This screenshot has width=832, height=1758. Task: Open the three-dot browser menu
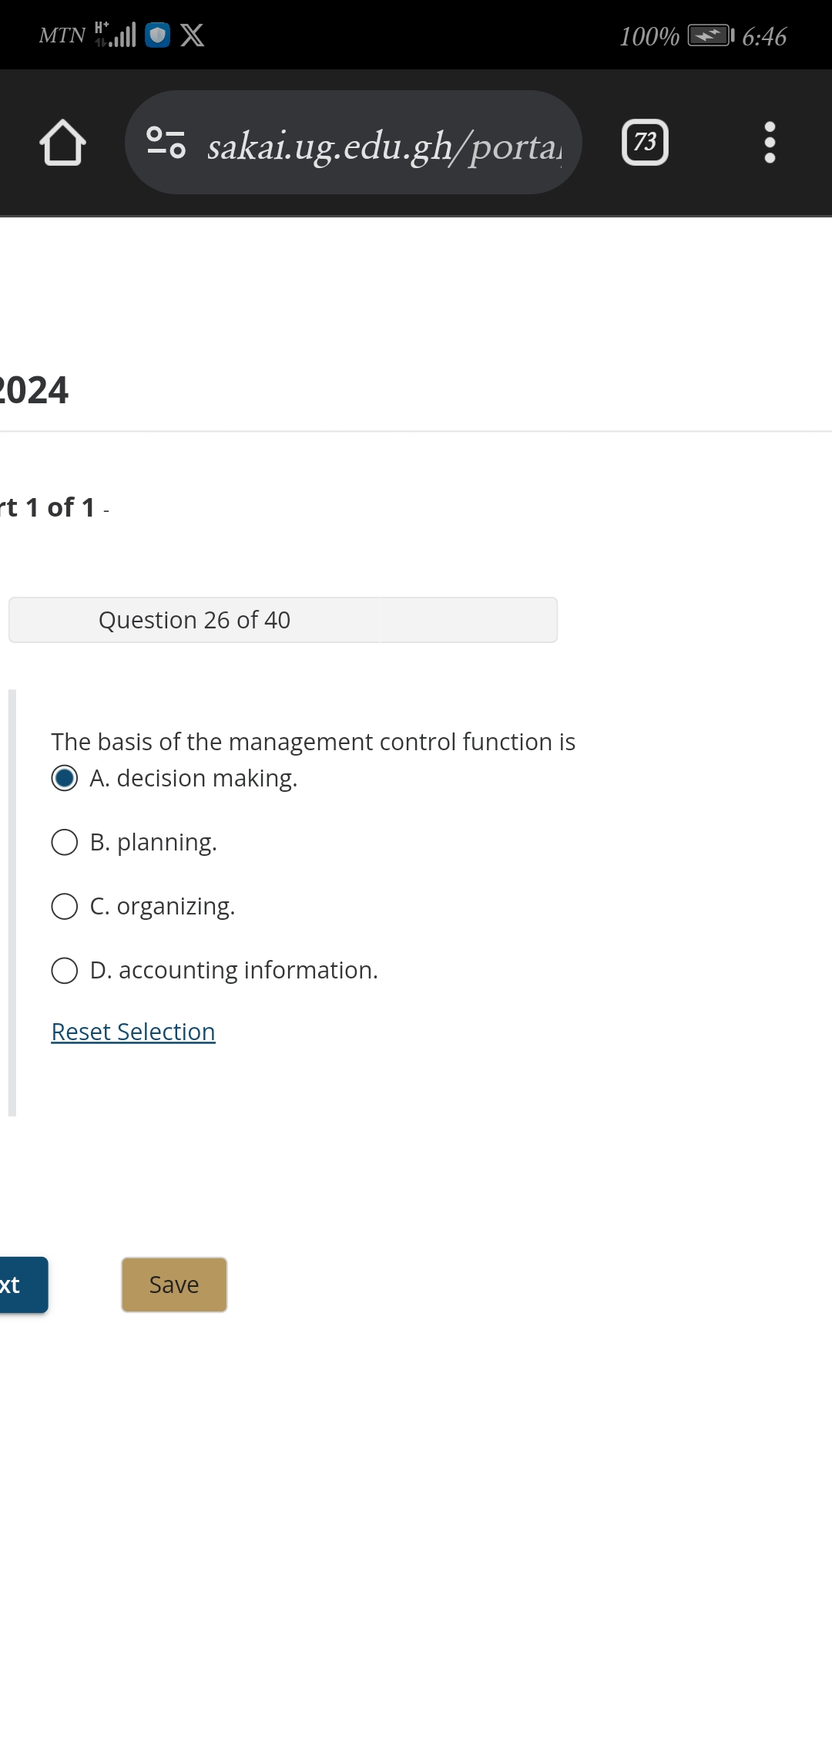(x=770, y=143)
